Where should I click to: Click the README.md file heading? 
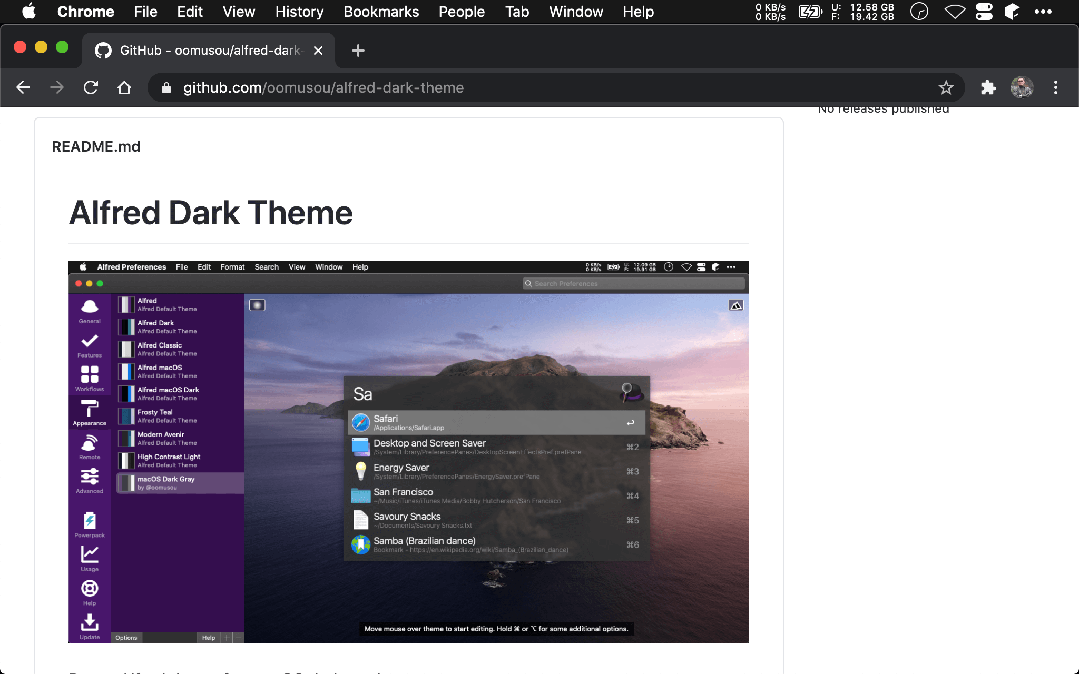[96, 146]
